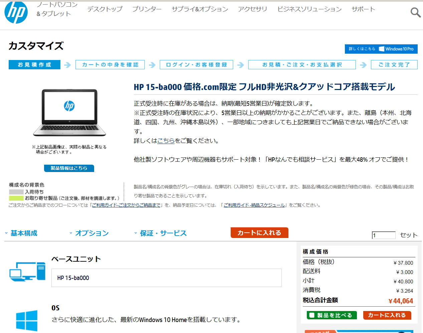
Task: Select the お見積作成 step
Action: [34, 65]
